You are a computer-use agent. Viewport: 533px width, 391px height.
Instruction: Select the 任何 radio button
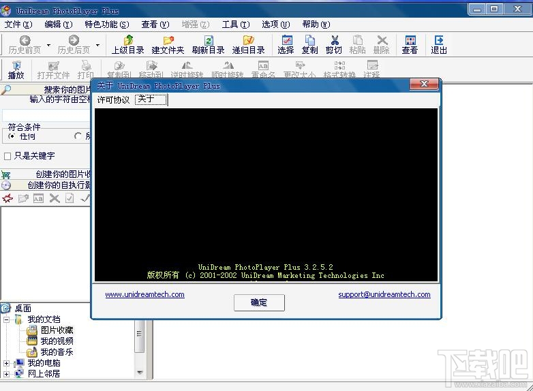(11, 136)
